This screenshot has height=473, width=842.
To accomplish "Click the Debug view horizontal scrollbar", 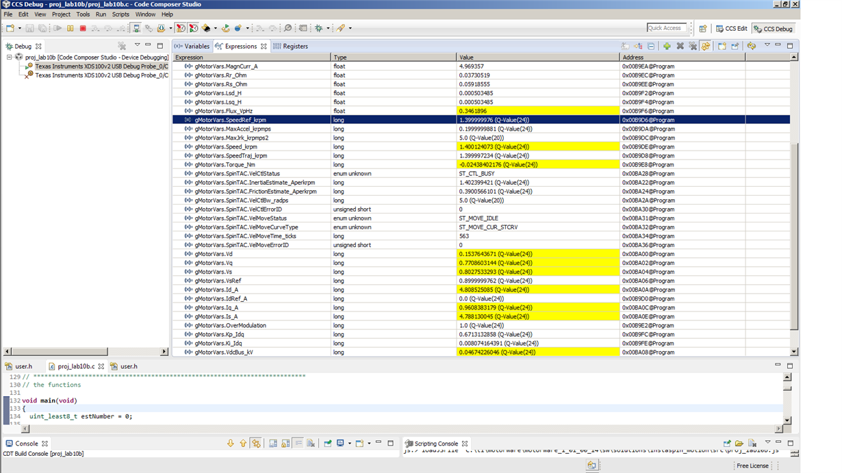I will coord(86,351).
